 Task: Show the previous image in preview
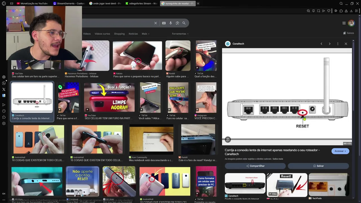click(321, 44)
